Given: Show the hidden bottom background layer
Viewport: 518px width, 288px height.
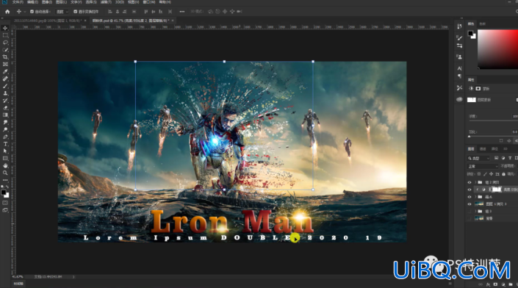Looking at the screenshot, I should click(470, 218).
